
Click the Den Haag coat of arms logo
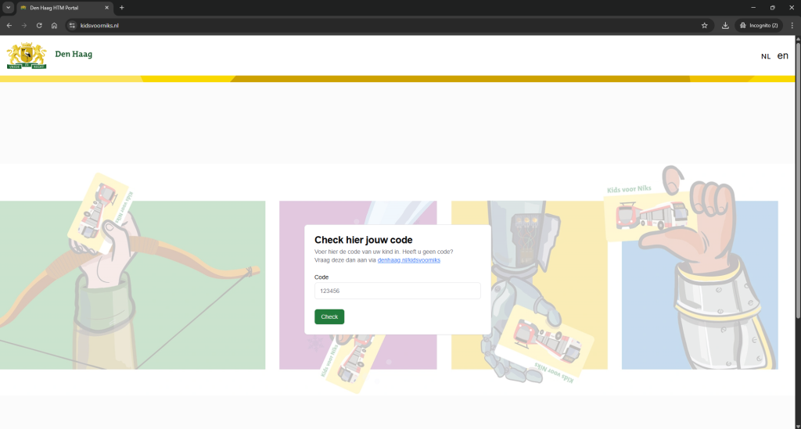click(x=27, y=55)
